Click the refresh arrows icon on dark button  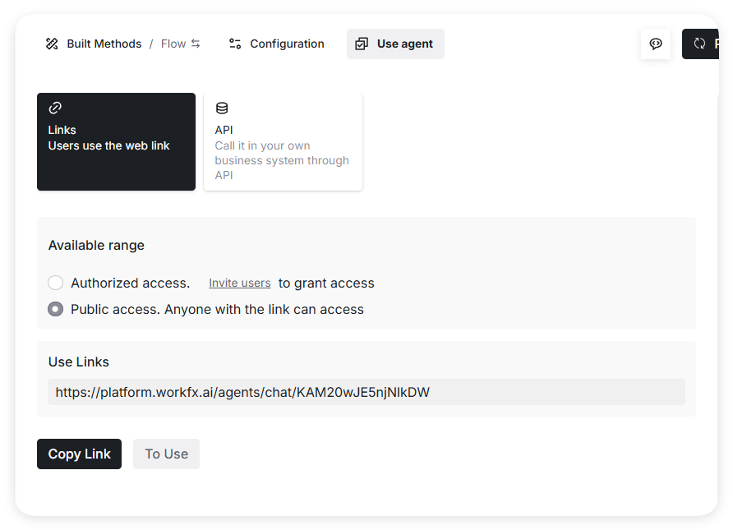point(700,44)
